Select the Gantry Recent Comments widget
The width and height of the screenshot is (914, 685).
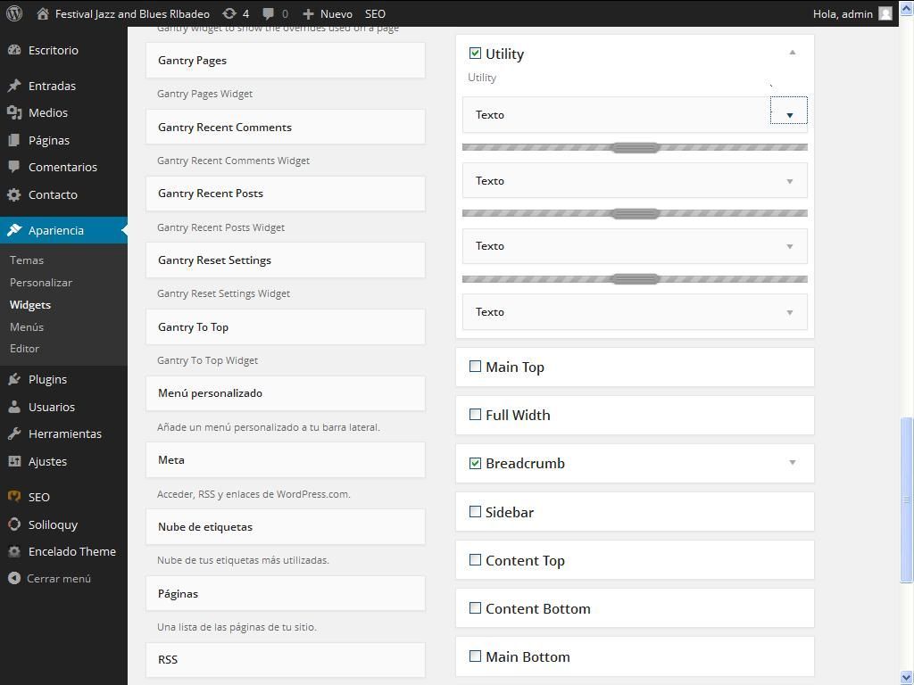click(x=286, y=127)
